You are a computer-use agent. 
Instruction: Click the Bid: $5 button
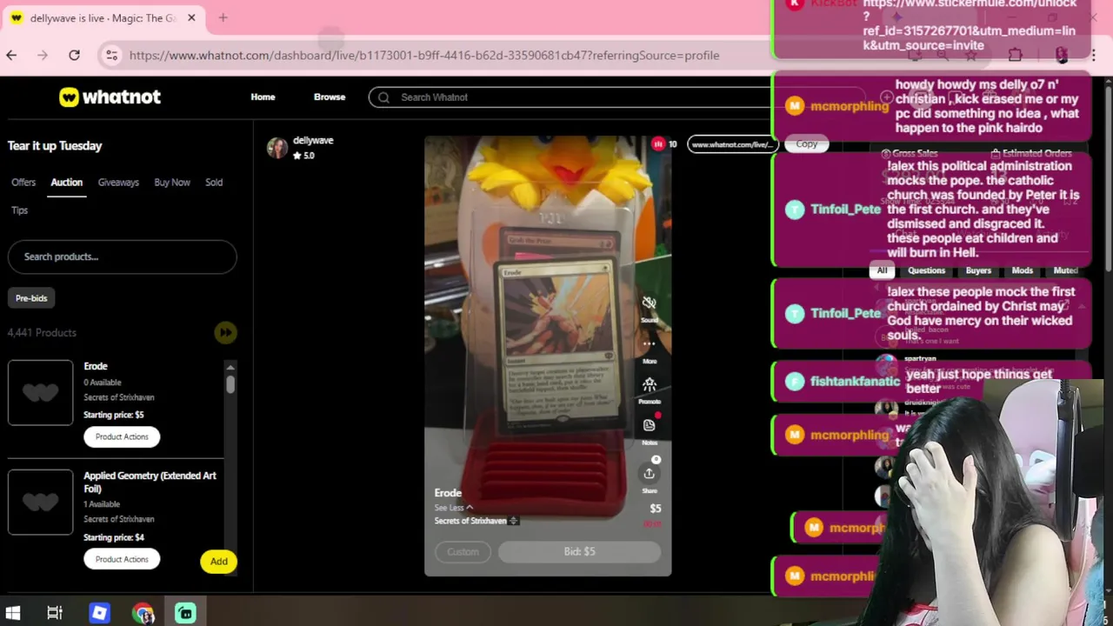tap(579, 551)
